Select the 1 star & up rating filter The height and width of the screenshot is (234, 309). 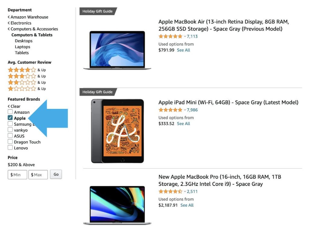pyautogui.click(x=21, y=88)
